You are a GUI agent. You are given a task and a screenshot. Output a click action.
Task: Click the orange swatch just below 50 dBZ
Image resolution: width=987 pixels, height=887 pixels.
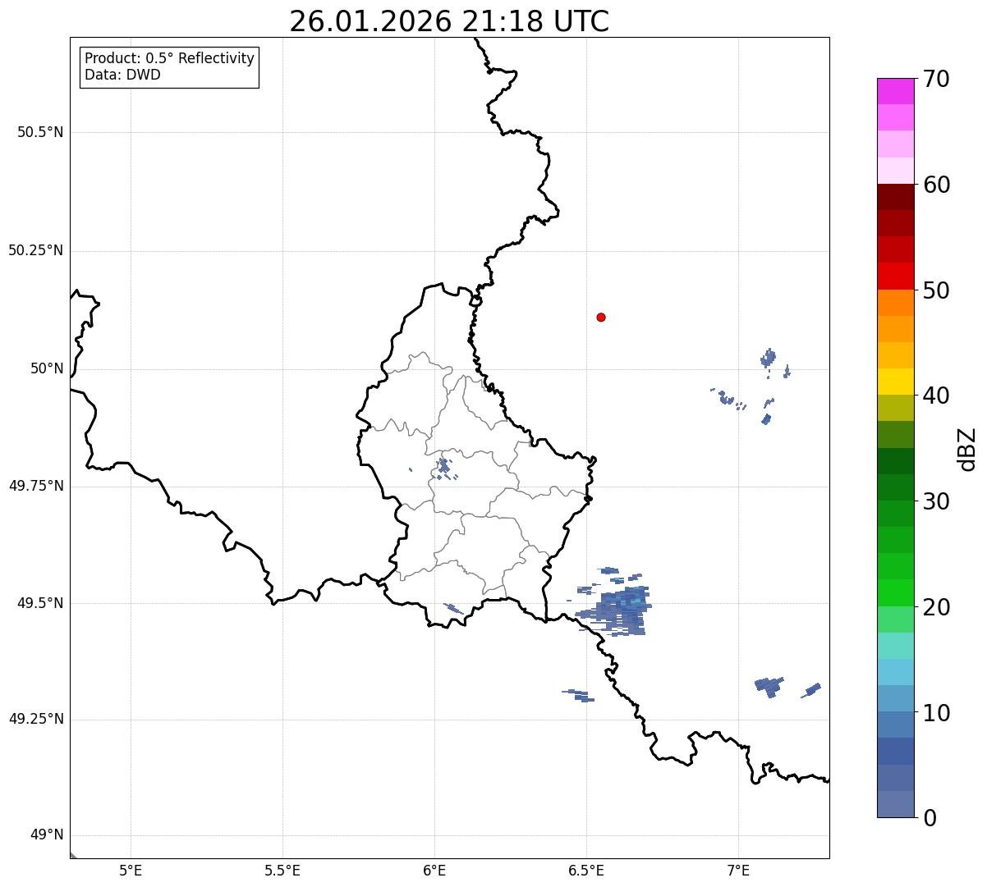[896, 303]
